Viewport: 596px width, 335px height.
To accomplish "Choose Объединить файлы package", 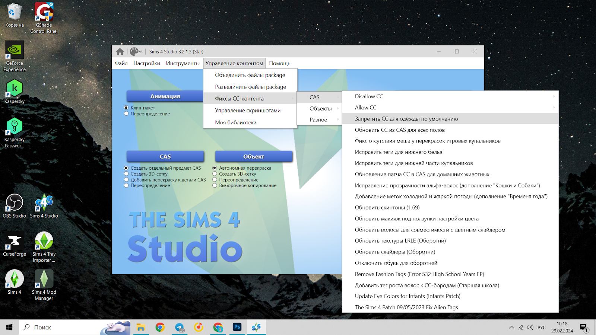I will 250,75.
